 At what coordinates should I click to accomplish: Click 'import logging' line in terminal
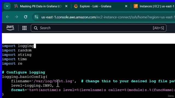pos(18,46)
